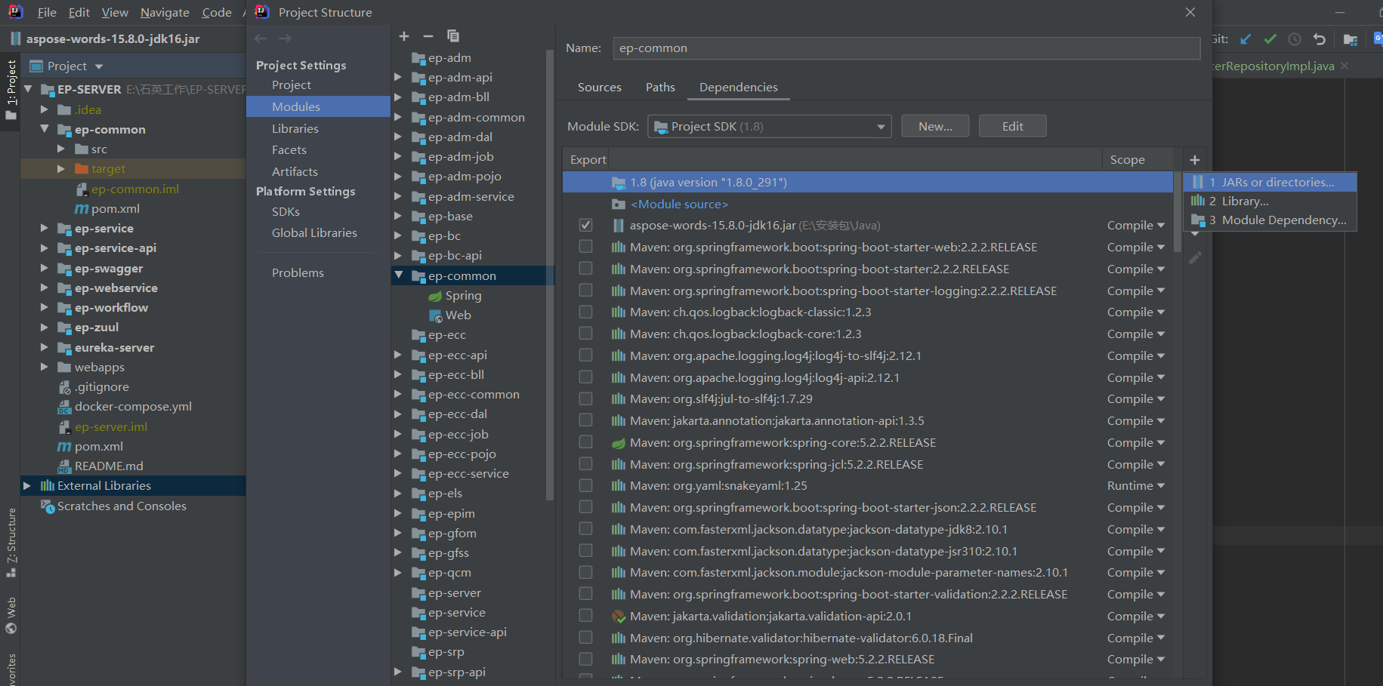Viewport: 1383px width, 686px height.
Task: Check export for hibernate-validator:6.0.18.Final
Action: tap(585, 638)
